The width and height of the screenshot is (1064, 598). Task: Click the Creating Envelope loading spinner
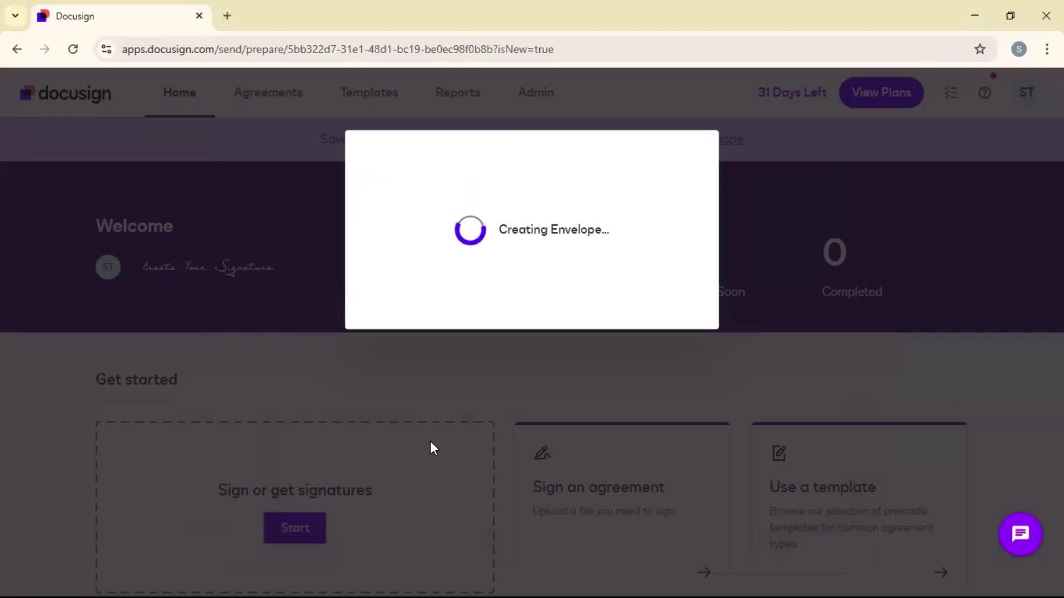pos(470,230)
